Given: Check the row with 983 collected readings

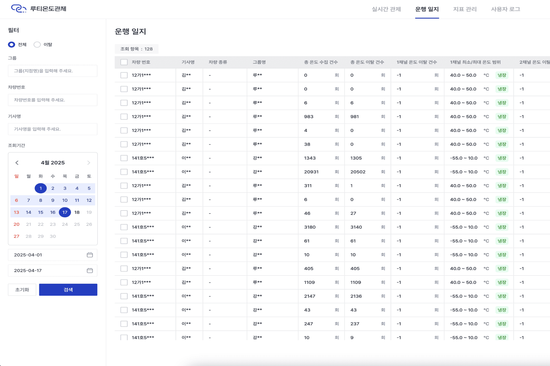Looking at the screenshot, I should (124, 117).
